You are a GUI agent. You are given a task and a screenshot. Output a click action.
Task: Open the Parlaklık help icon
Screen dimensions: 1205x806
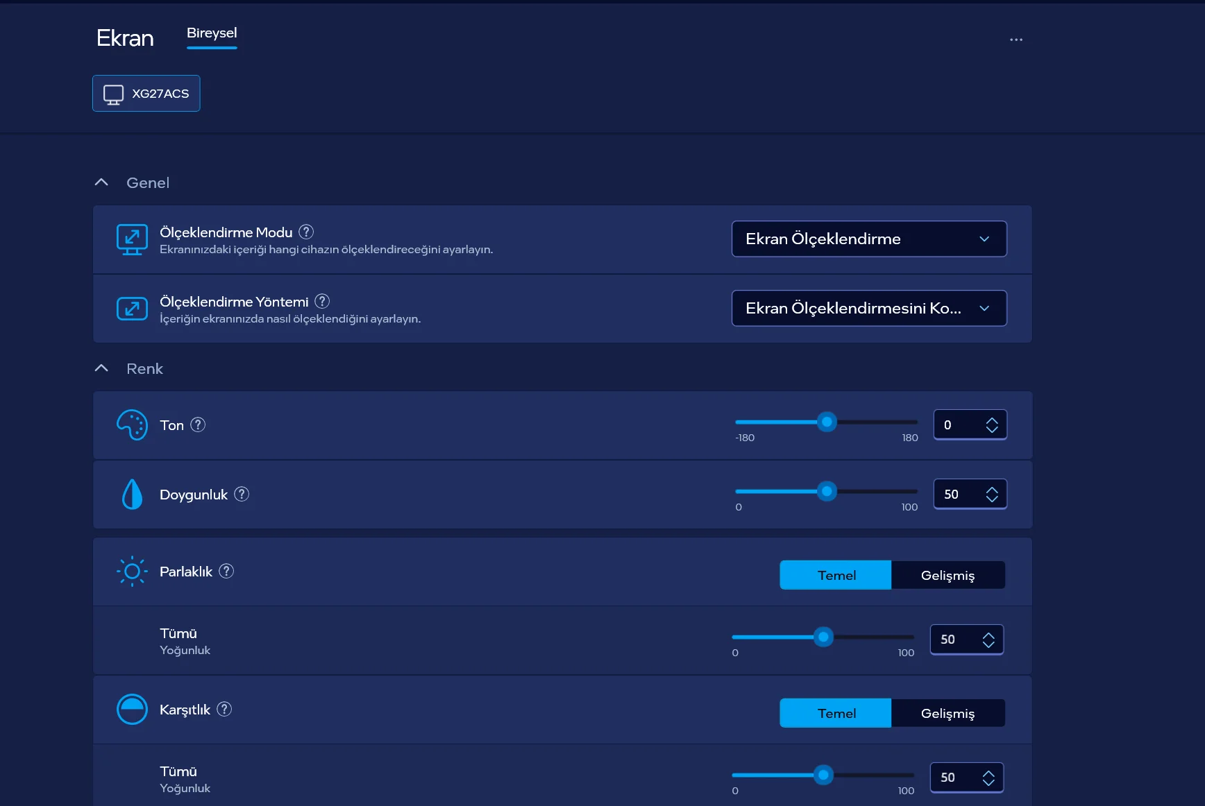pos(226,571)
